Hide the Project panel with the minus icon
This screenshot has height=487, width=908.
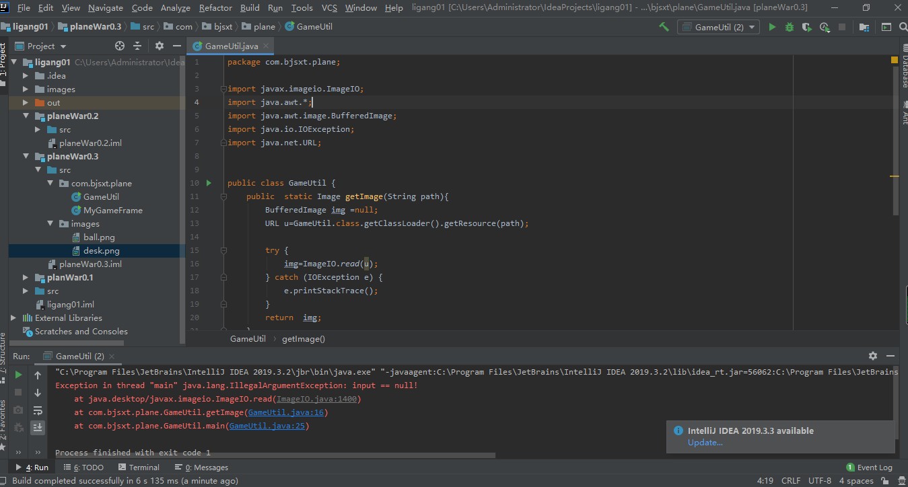[177, 46]
